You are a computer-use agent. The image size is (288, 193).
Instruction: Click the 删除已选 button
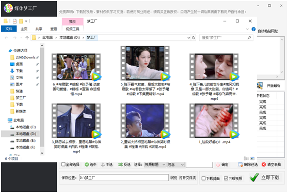[x=248, y=165]
